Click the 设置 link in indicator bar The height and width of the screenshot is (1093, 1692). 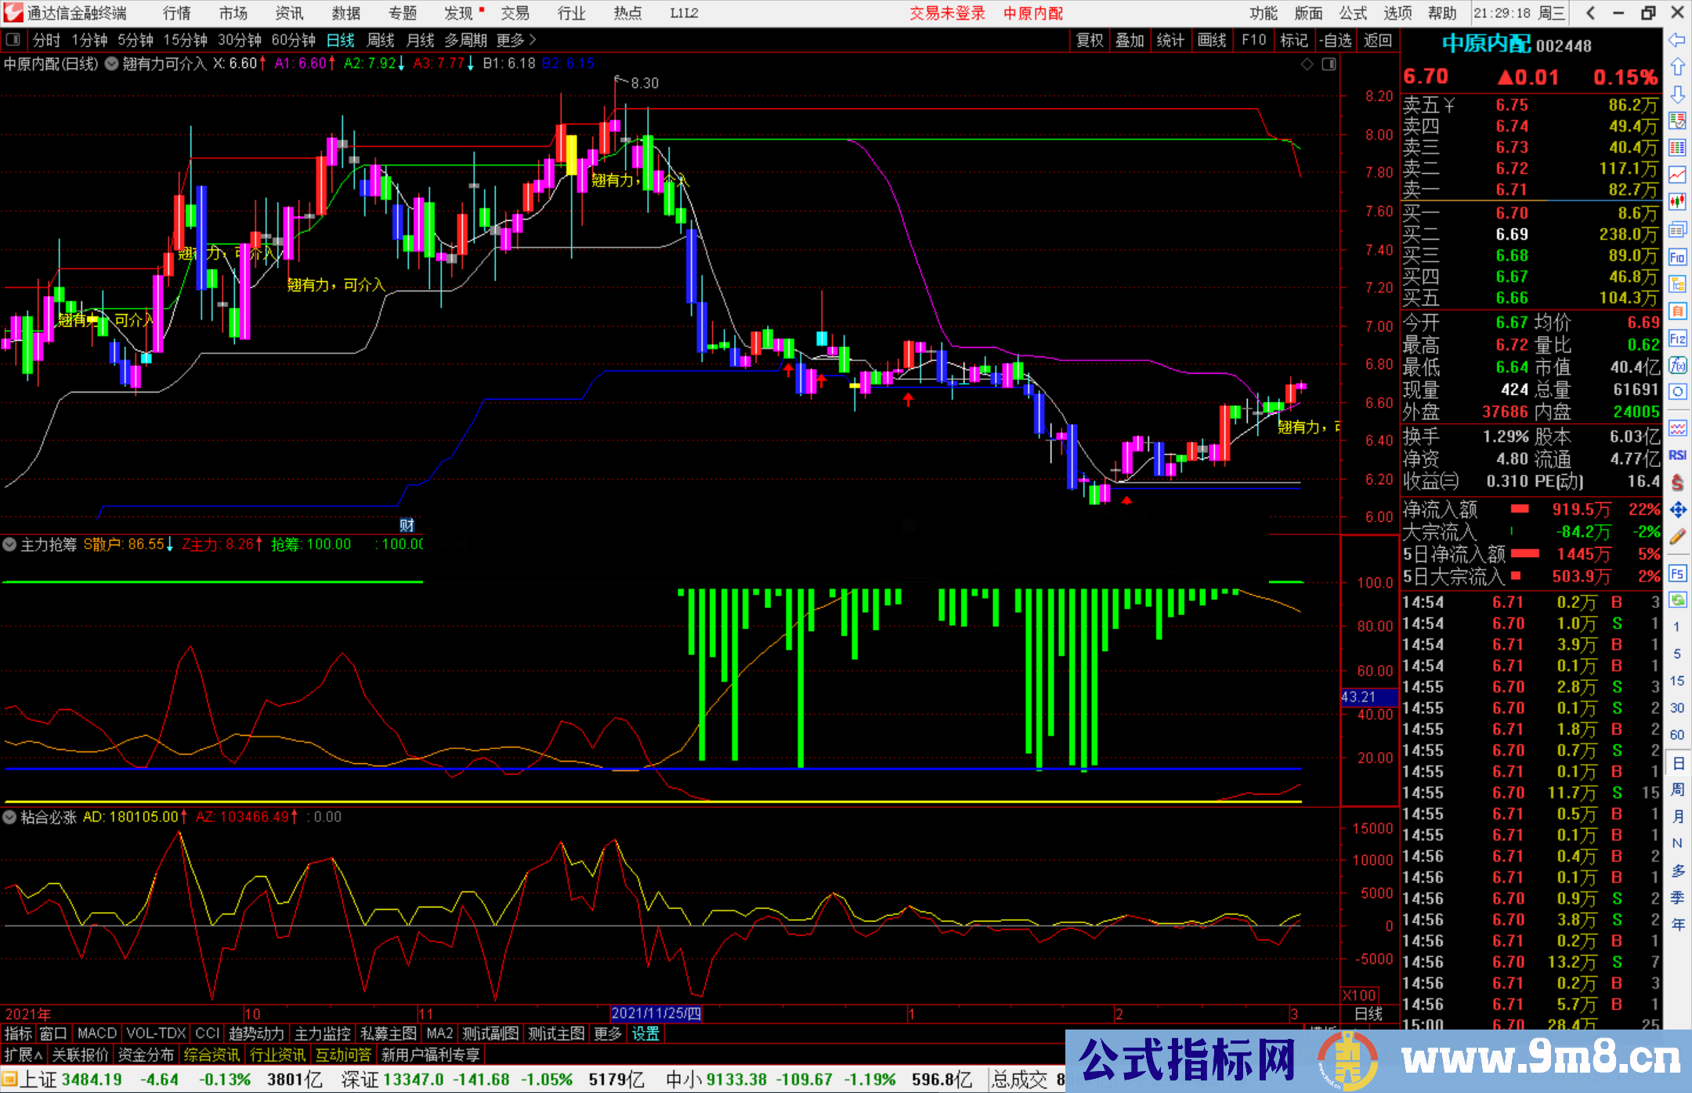(x=645, y=1033)
